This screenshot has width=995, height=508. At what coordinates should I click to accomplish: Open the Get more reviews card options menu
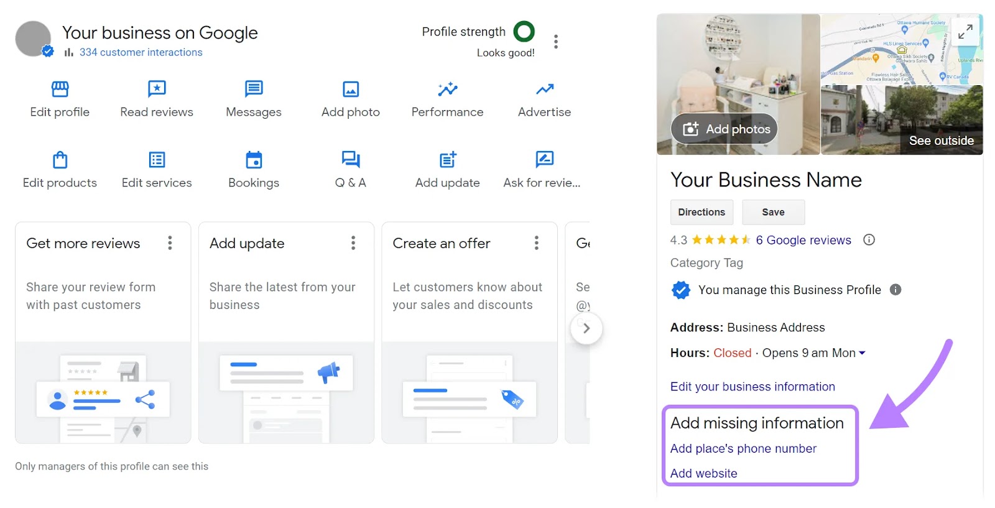[x=170, y=243]
